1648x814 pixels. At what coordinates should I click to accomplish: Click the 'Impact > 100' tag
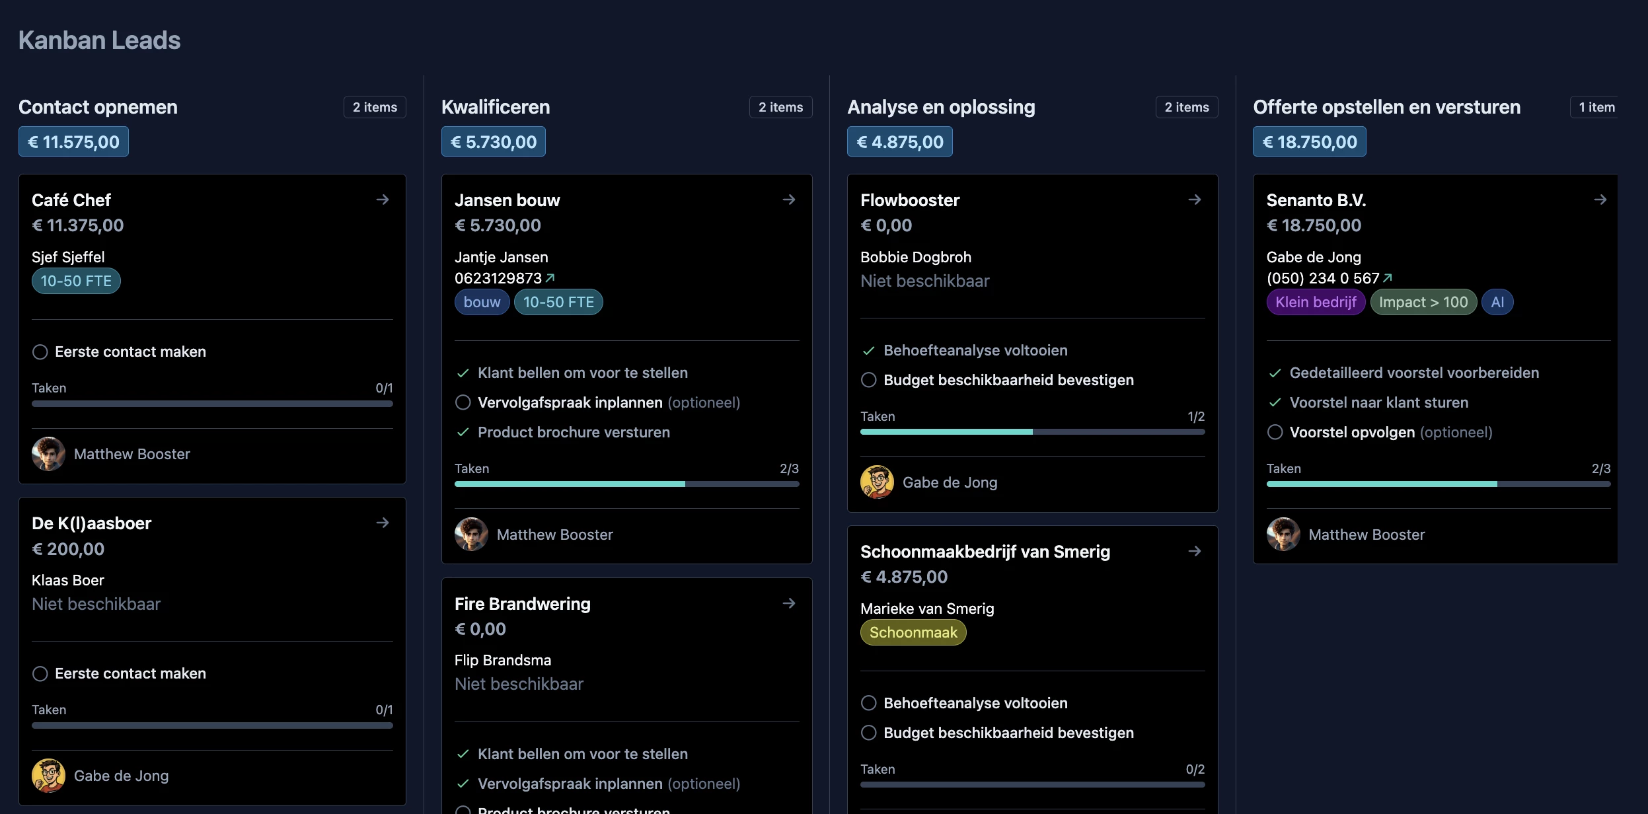pos(1423,302)
